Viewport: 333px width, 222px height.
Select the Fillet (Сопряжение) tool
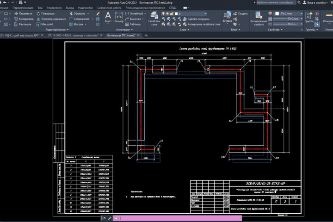tap(80, 19)
